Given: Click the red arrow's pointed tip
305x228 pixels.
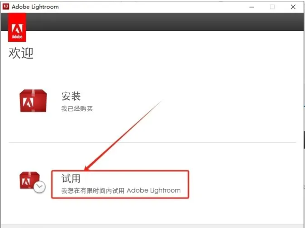Looking at the screenshot, I should 86,169.
